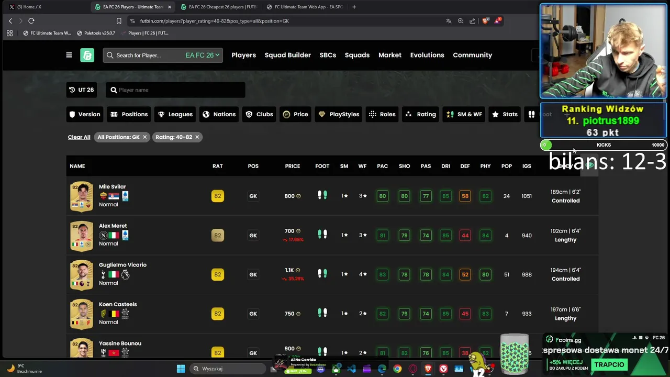Switch to FC Ultimate Team Web App tab

[305, 7]
